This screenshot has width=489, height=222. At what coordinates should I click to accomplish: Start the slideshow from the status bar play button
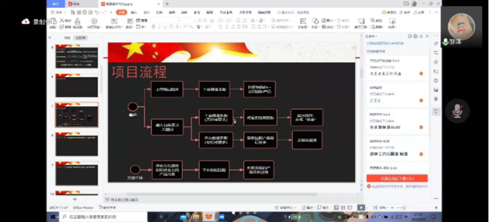pos(361,208)
